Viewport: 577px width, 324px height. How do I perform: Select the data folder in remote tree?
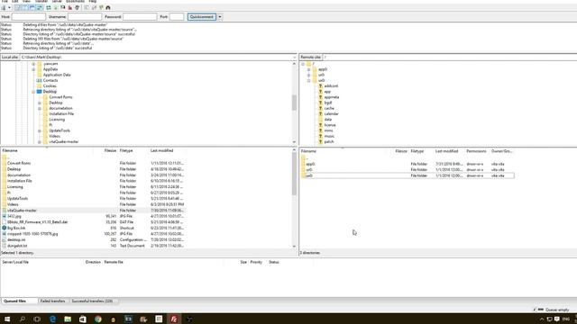(327, 120)
